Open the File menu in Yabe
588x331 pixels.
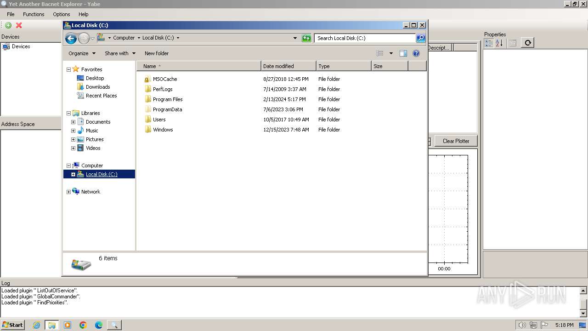[11, 14]
